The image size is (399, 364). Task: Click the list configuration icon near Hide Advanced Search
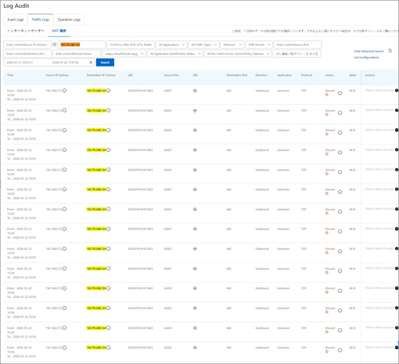(x=390, y=51)
